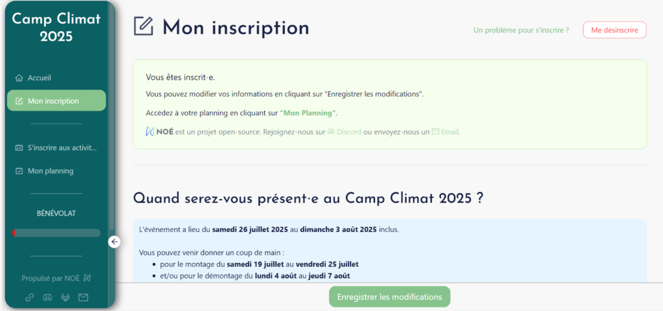Click the Me désinscrire button
This screenshot has width=663, height=311.
click(x=614, y=30)
